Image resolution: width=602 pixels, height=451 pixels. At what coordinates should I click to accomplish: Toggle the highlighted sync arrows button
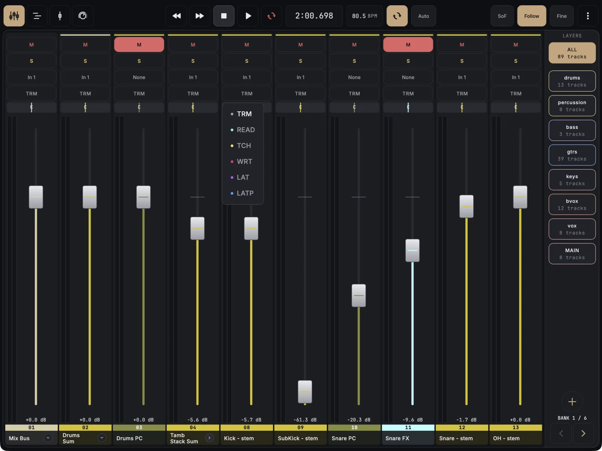point(397,16)
